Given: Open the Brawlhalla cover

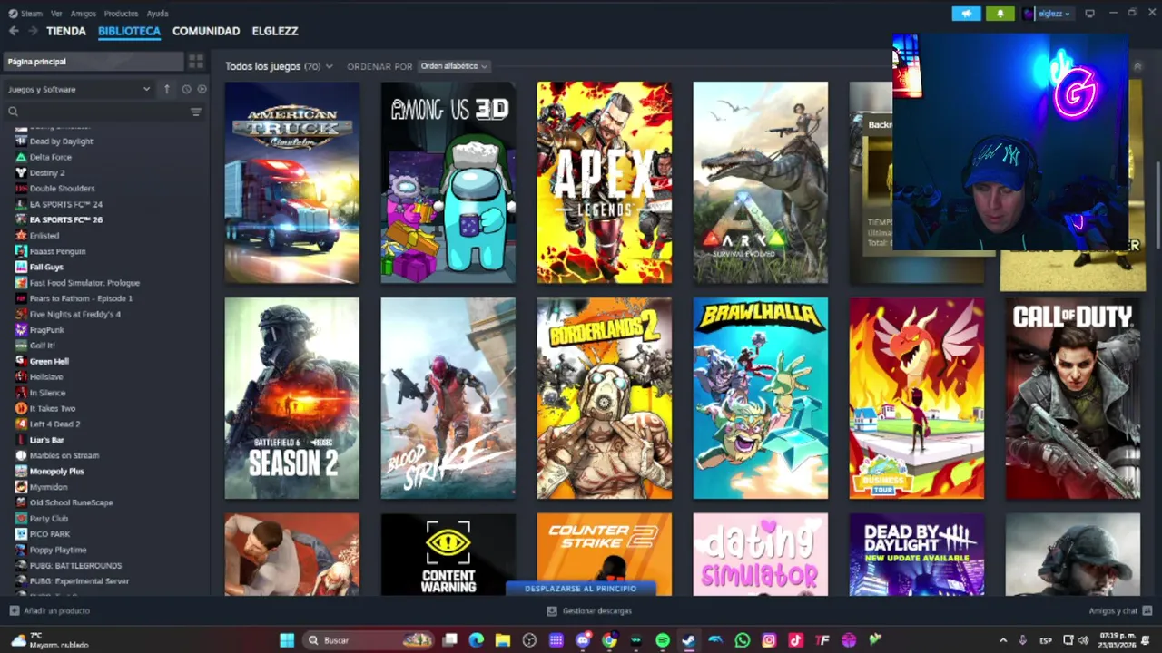Looking at the screenshot, I should tap(761, 398).
